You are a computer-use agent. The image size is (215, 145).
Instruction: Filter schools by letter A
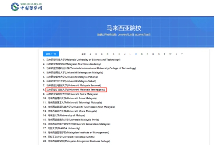coord(90,54)
